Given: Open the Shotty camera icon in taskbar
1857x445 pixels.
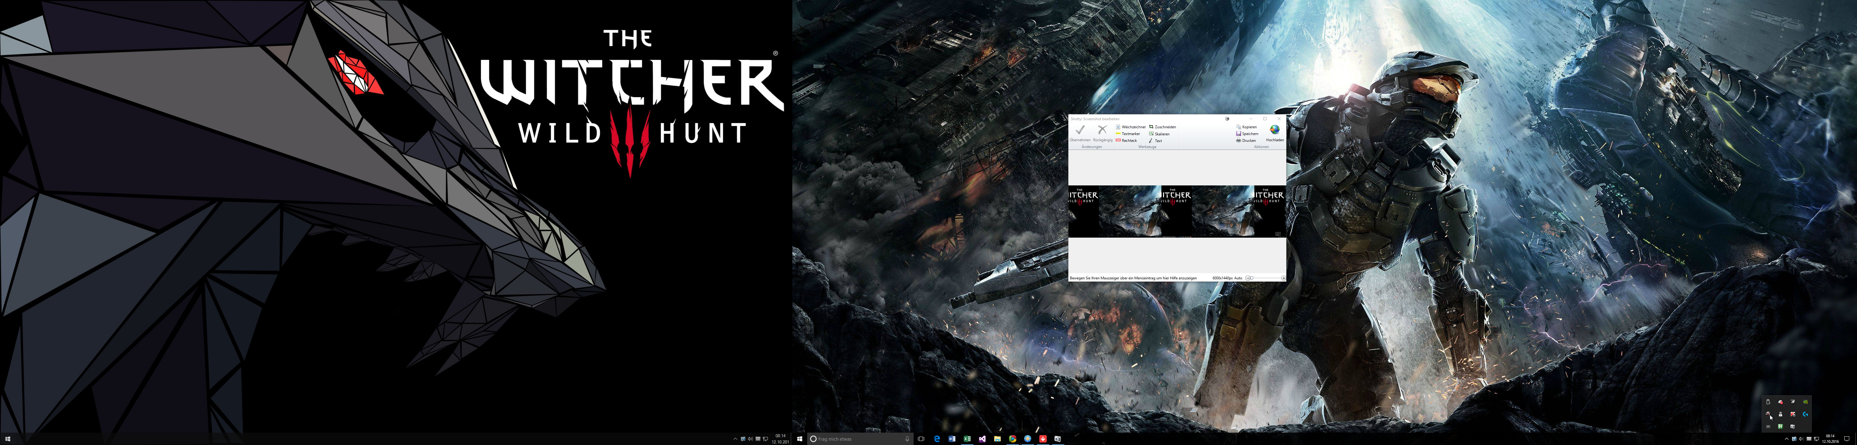Looking at the screenshot, I should [x=1058, y=439].
